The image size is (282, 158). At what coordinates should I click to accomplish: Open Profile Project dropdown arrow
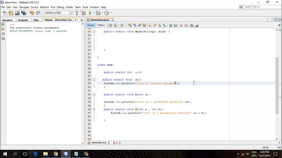(111, 13)
